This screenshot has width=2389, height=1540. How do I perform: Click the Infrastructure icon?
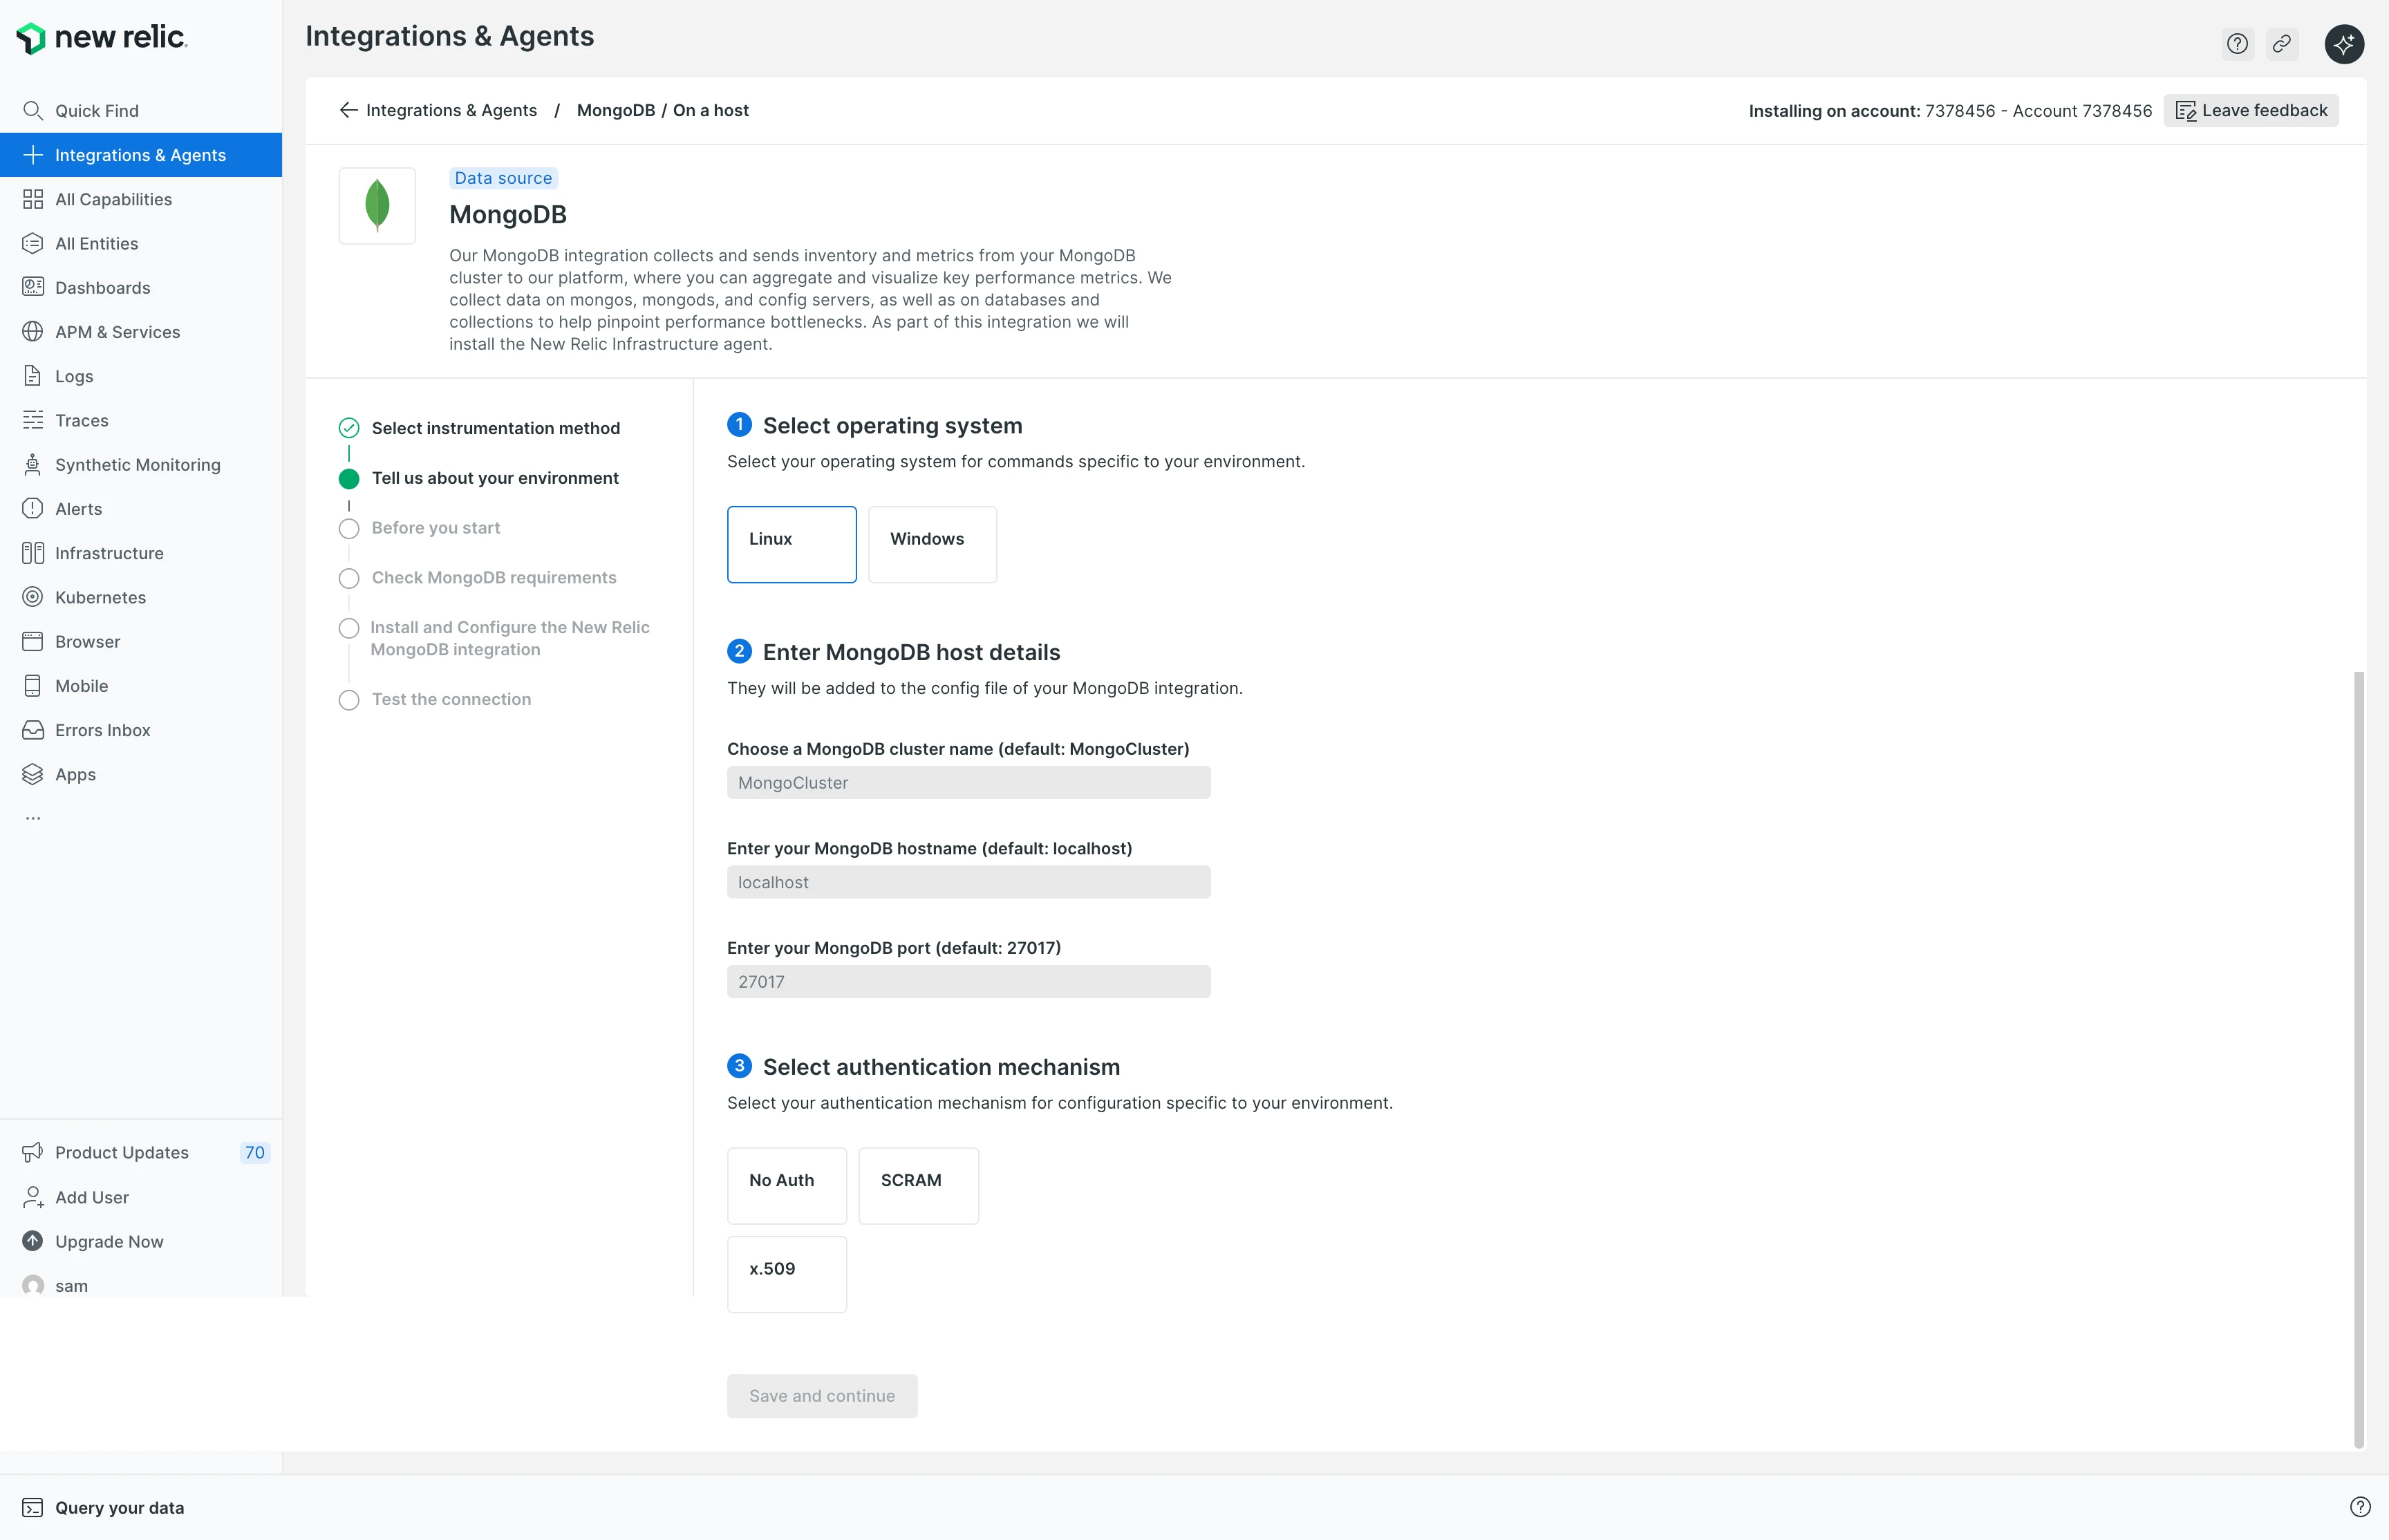[33, 553]
